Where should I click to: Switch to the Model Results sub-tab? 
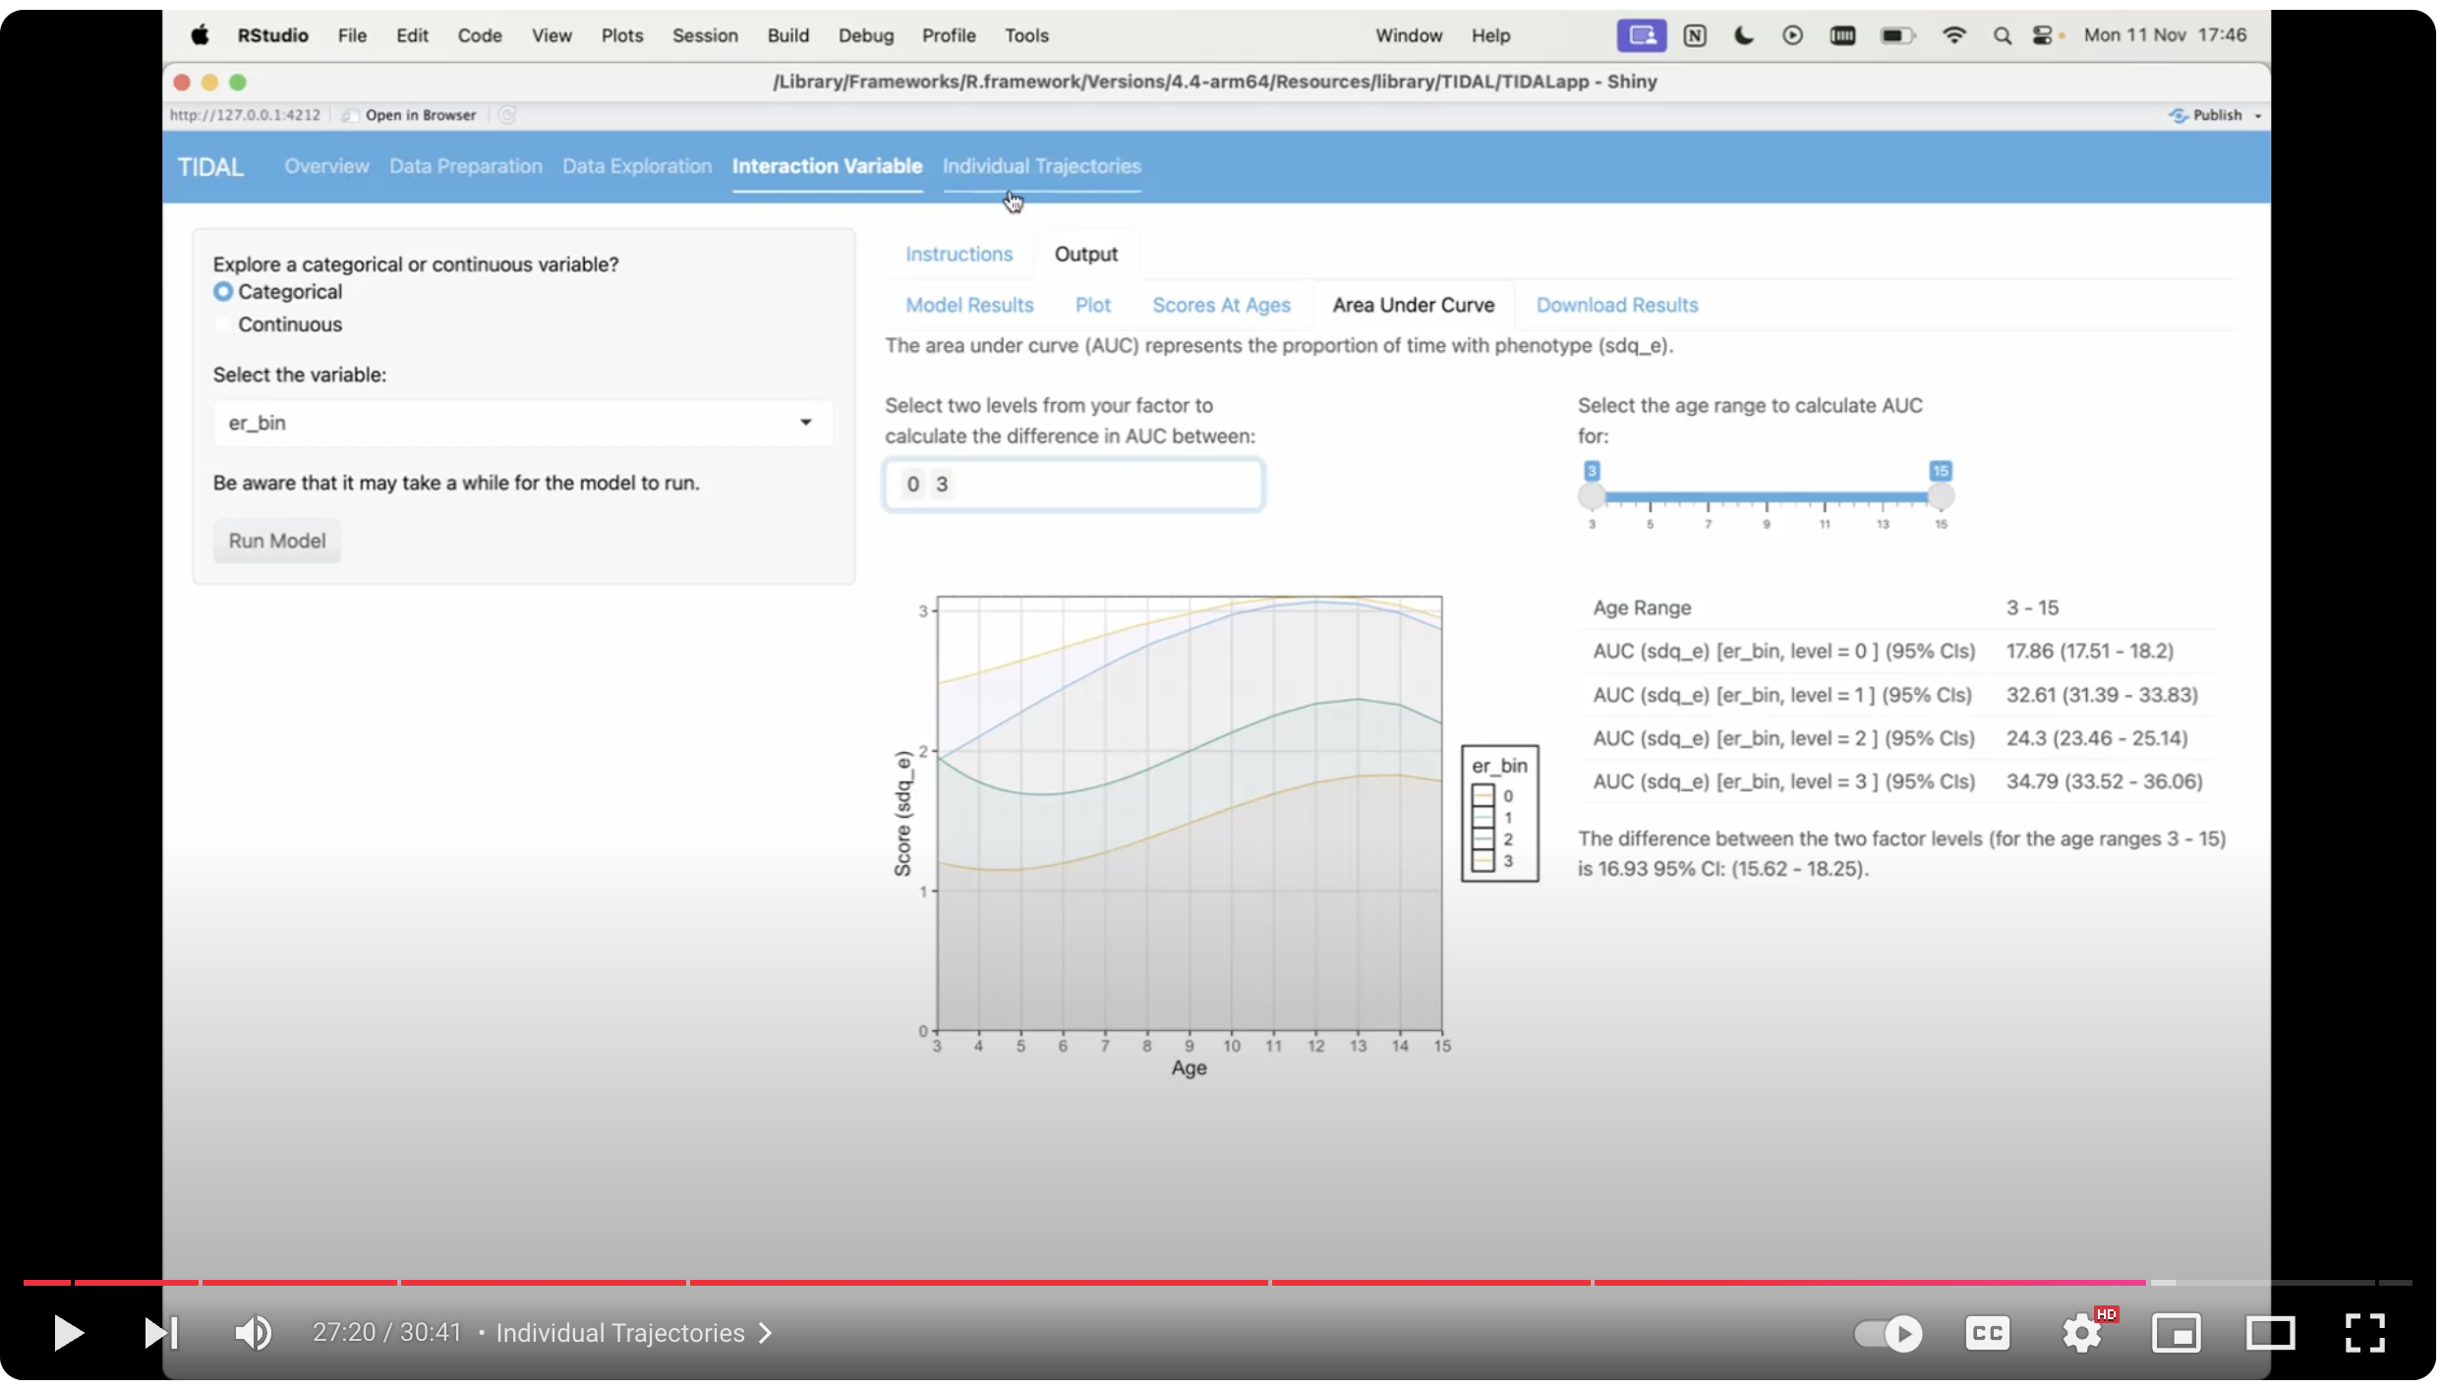tap(969, 305)
